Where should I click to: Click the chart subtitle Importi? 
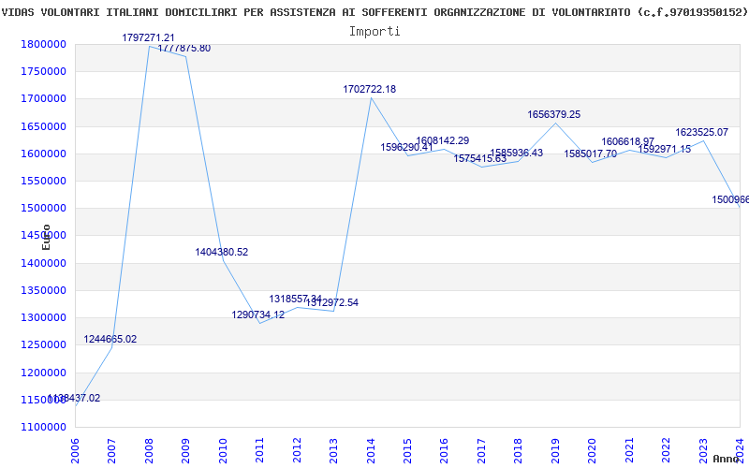(x=374, y=31)
